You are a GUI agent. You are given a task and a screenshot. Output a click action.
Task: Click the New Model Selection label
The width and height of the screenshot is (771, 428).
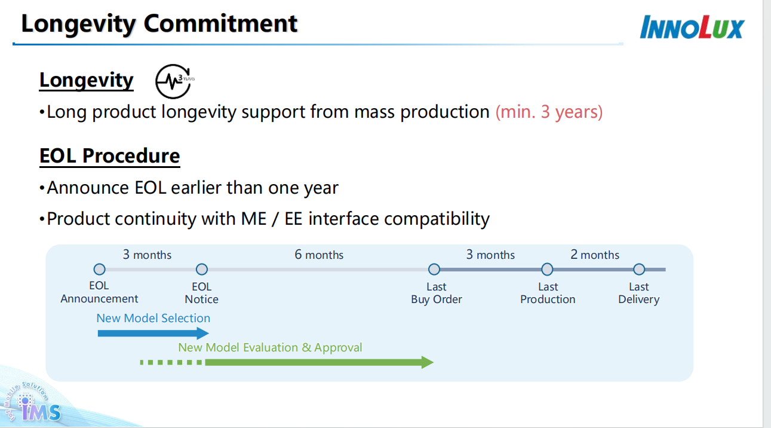tap(153, 318)
